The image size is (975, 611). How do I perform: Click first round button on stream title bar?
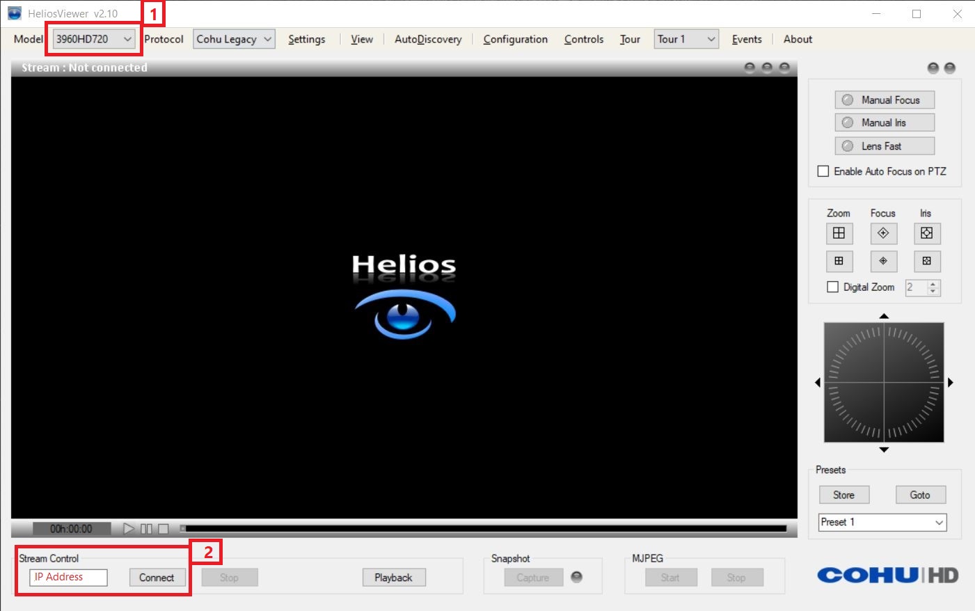tap(750, 68)
